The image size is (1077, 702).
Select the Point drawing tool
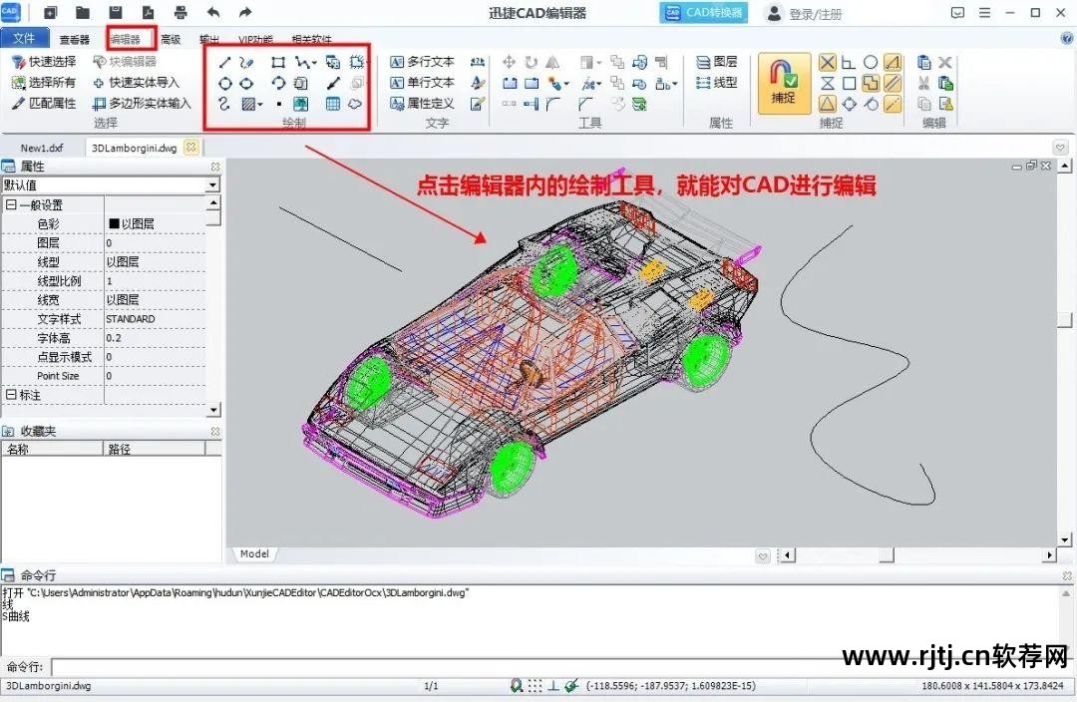tap(279, 105)
